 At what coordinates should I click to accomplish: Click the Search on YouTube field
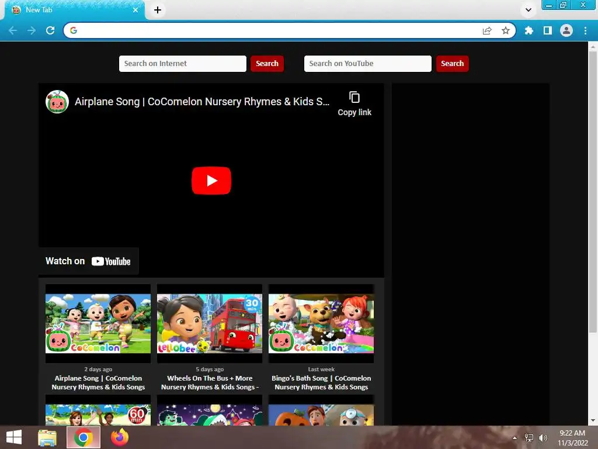point(368,63)
